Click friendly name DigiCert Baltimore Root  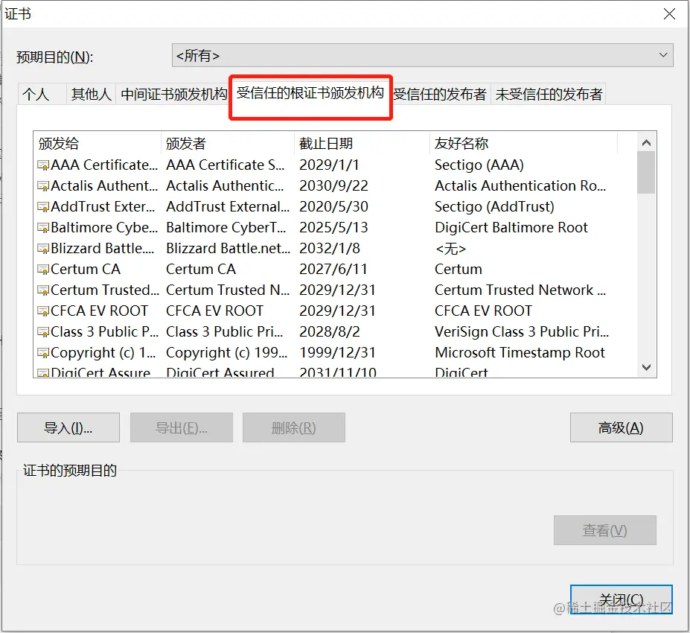[511, 228]
